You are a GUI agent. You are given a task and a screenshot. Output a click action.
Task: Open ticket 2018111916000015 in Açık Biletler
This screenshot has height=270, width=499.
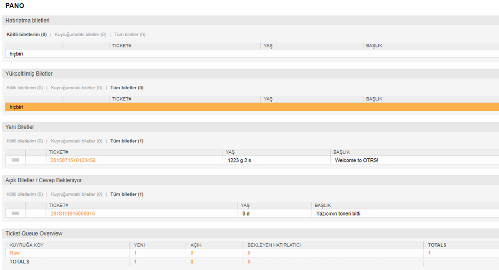73,214
